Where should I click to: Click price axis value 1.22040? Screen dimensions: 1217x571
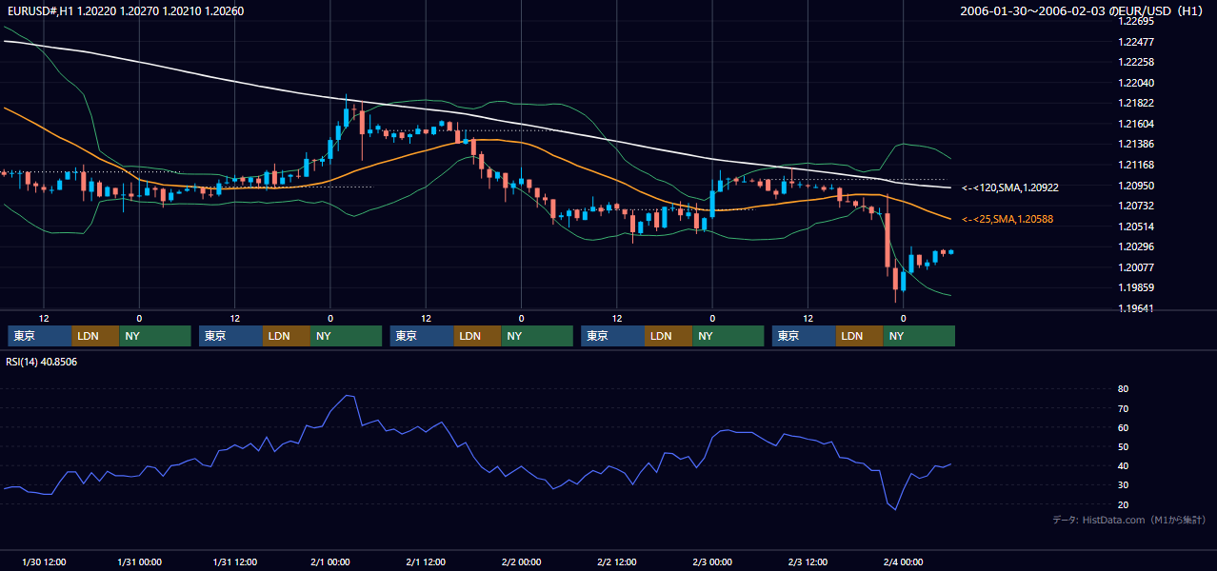click(x=1136, y=83)
